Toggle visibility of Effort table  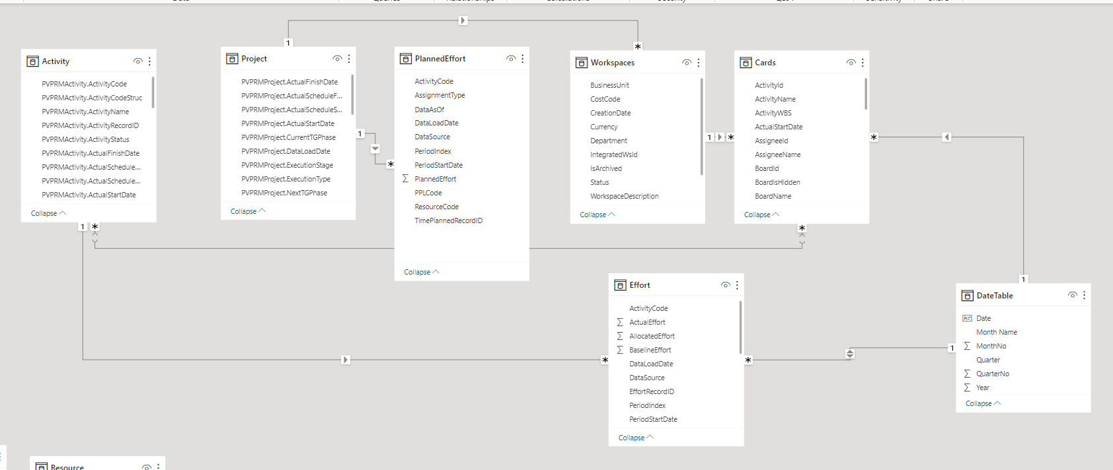click(x=725, y=285)
